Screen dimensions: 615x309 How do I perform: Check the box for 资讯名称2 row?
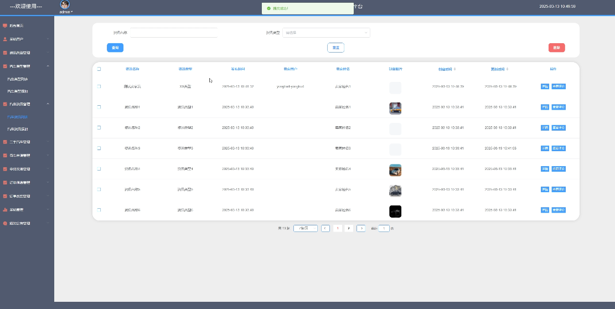[99, 127]
